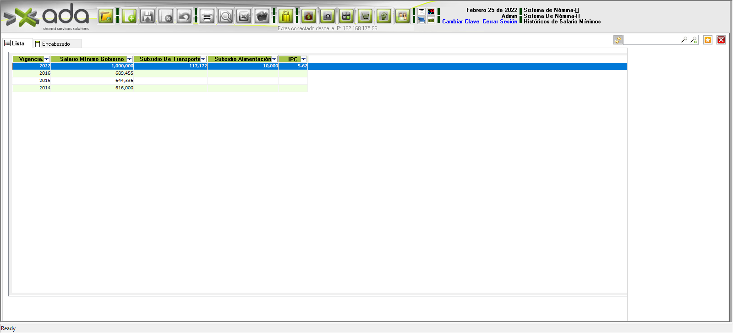Click the new record icon with green plus
The width and height of the screenshot is (733, 333).
(129, 16)
